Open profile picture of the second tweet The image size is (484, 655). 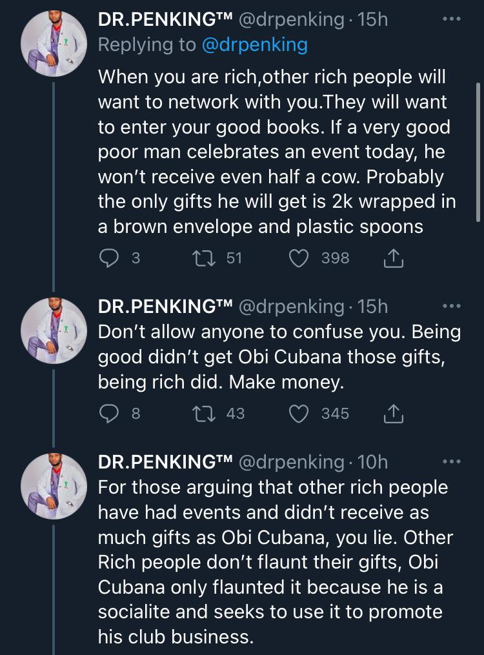click(x=54, y=331)
